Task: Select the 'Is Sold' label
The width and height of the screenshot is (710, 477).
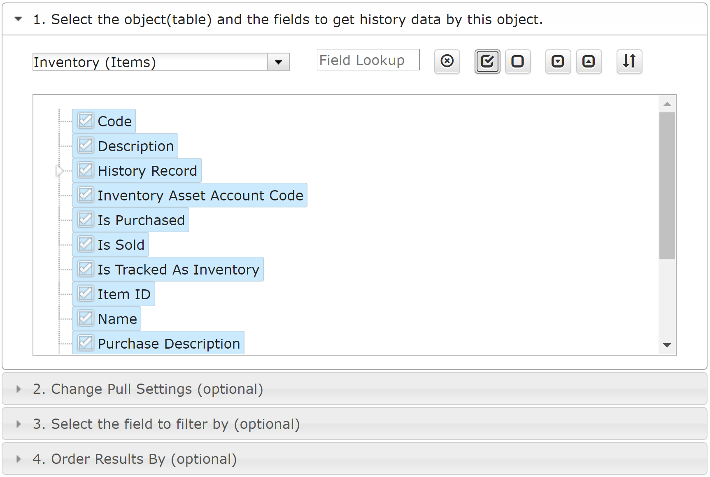Action: pyautogui.click(x=121, y=245)
